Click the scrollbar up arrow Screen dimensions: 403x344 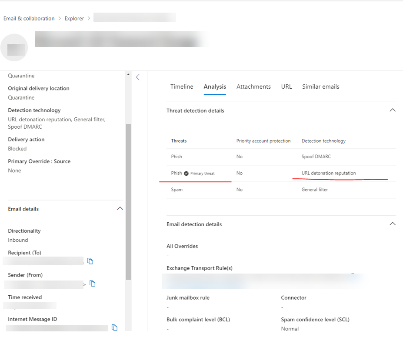(x=128, y=74)
